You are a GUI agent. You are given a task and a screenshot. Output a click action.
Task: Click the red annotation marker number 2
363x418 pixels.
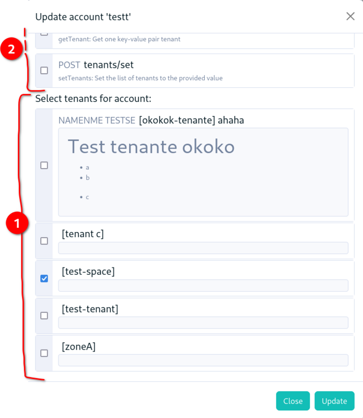point(11,49)
